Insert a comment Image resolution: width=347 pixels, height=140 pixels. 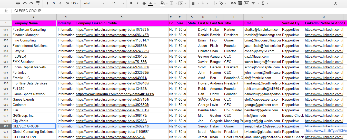(240, 3)
